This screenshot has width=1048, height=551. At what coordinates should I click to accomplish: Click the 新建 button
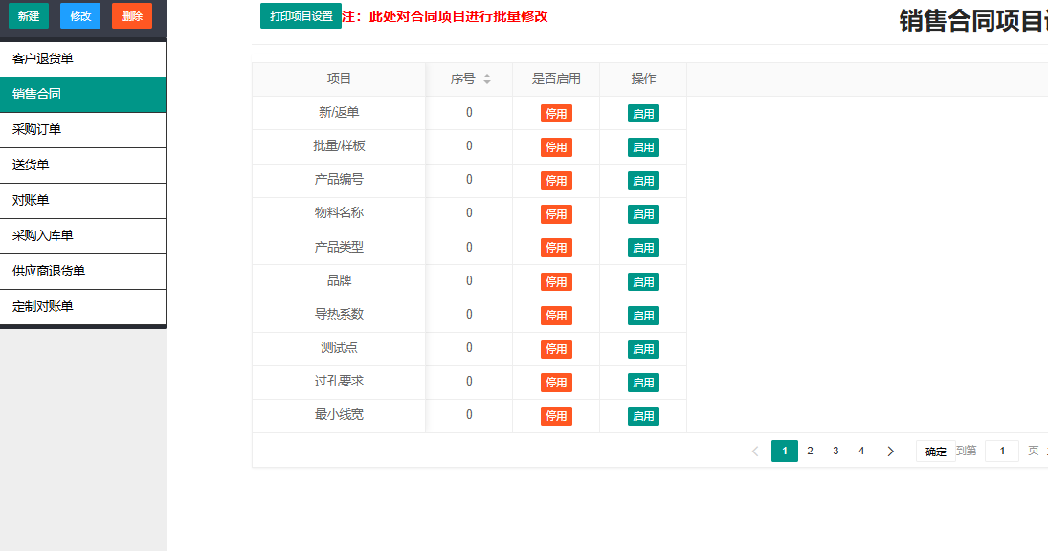pos(28,16)
